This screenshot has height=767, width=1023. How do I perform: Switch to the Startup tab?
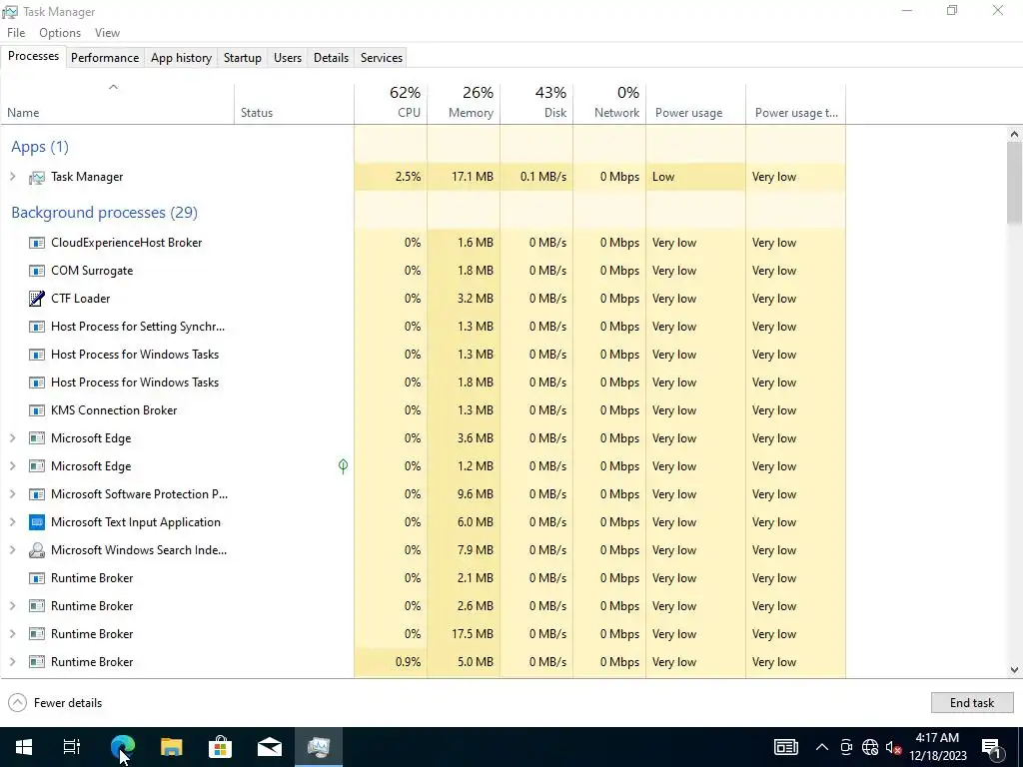click(243, 57)
